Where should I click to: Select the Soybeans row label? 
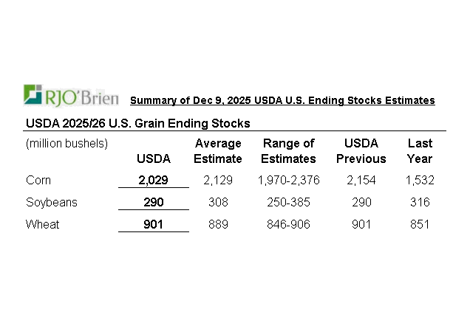coord(51,202)
